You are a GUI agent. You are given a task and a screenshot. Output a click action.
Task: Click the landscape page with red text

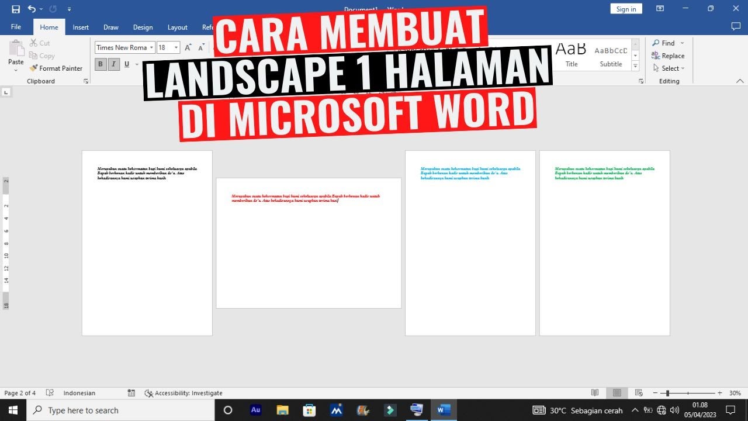click(x=309, y=243)
